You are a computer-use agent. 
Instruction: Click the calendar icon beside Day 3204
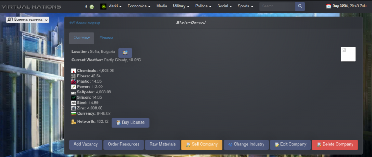pyautogui.click(x=328, y=6)
